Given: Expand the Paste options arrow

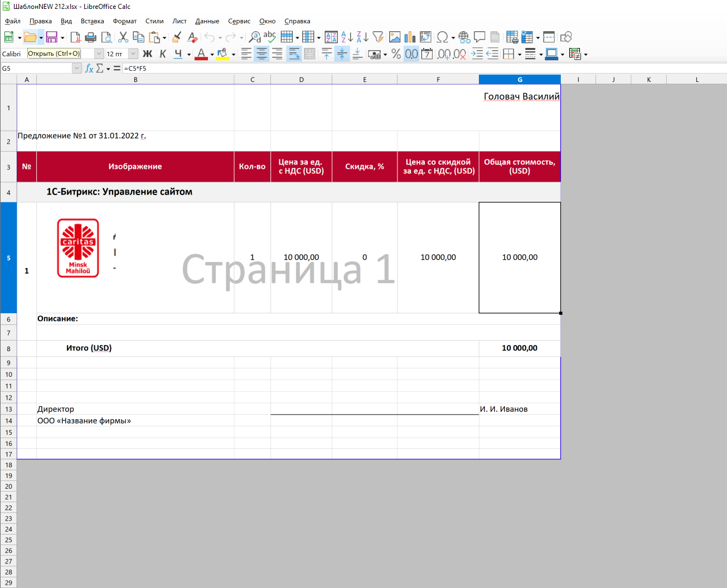Looking at the screenshot, I should tap(164, 38).
